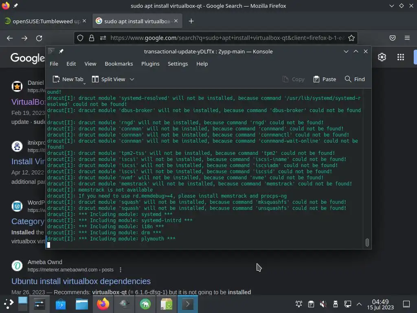
Task: Click the itnixpro penguin site favicon
Action: coord(17,146)
